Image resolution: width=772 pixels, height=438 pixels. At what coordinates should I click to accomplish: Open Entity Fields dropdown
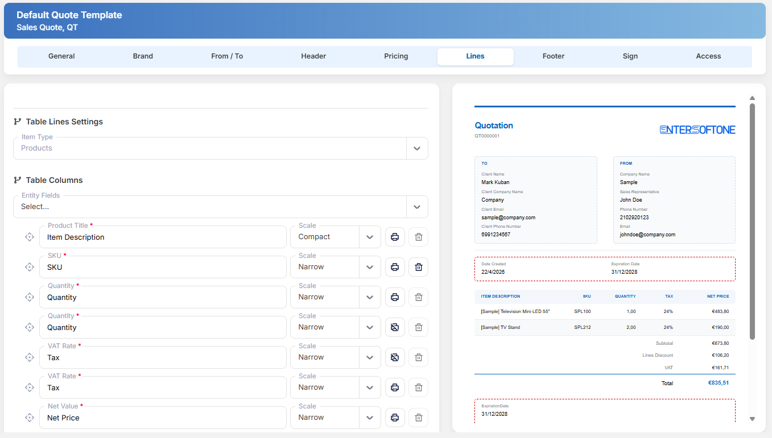[x=221, y=207]
